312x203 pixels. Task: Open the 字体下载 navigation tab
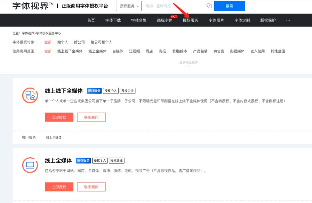[x=113, y=20]
